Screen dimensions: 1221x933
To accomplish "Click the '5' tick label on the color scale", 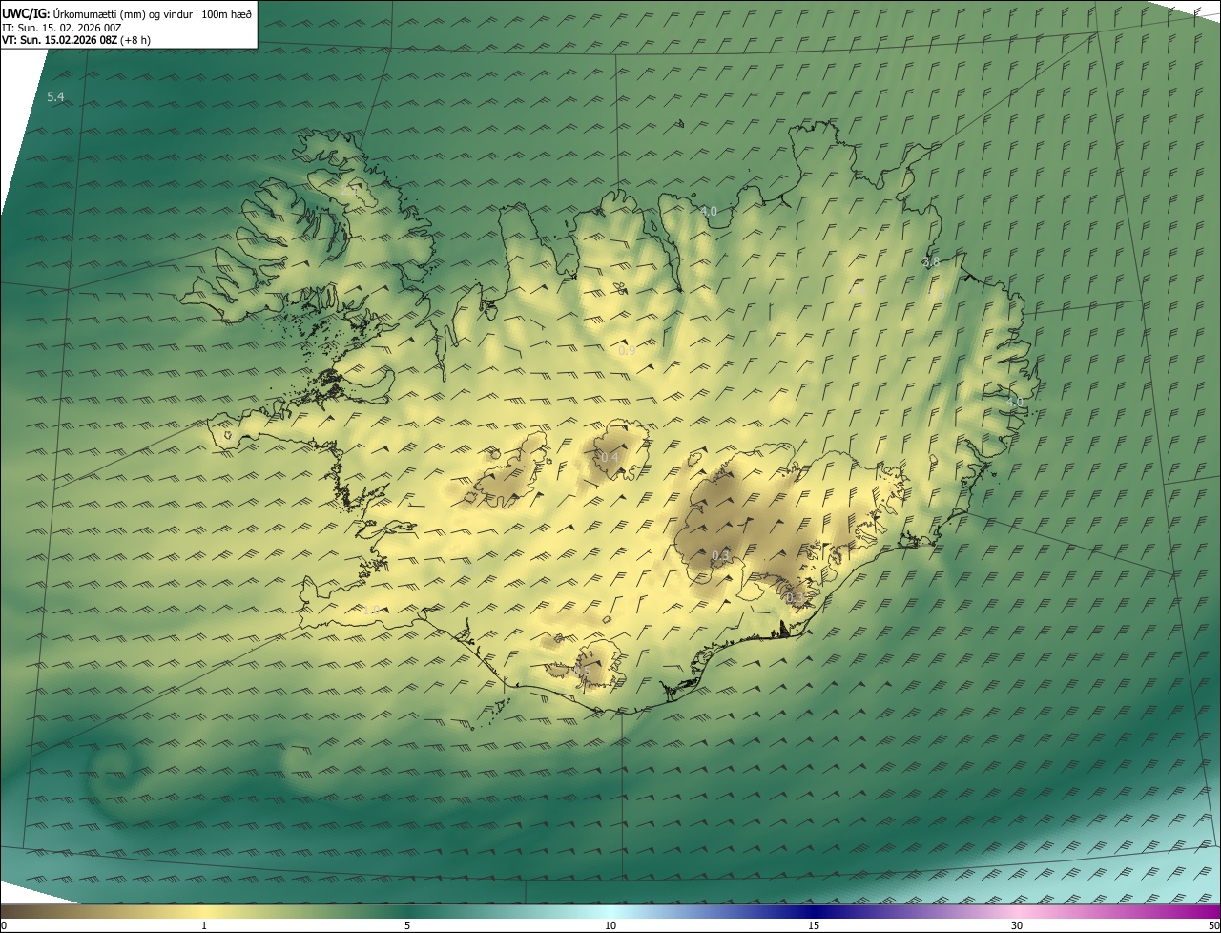I will point(407,925).
